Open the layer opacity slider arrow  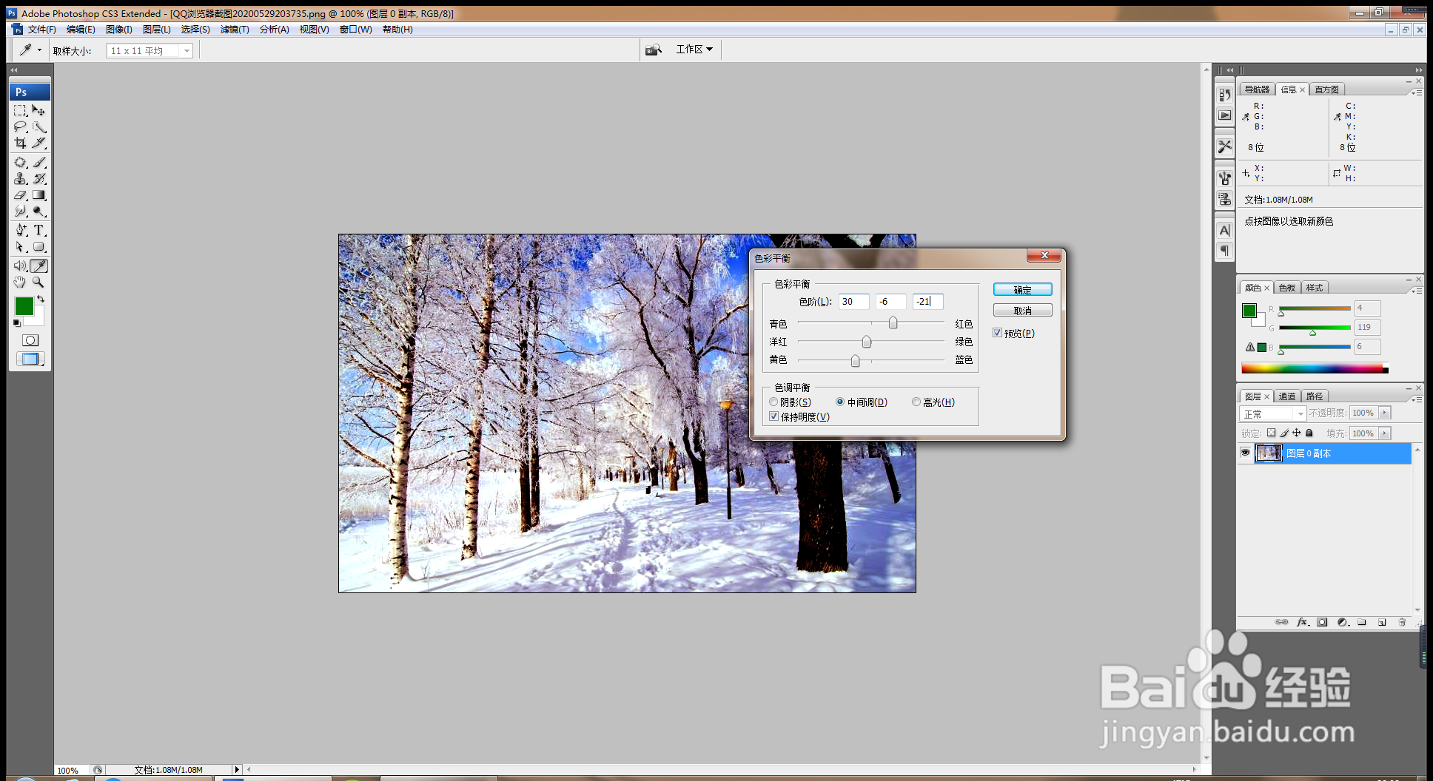point(1385,413)
